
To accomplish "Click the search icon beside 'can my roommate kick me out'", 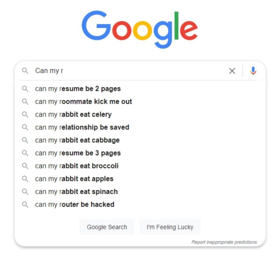I will pyautogui.click(x=25, y=101).
